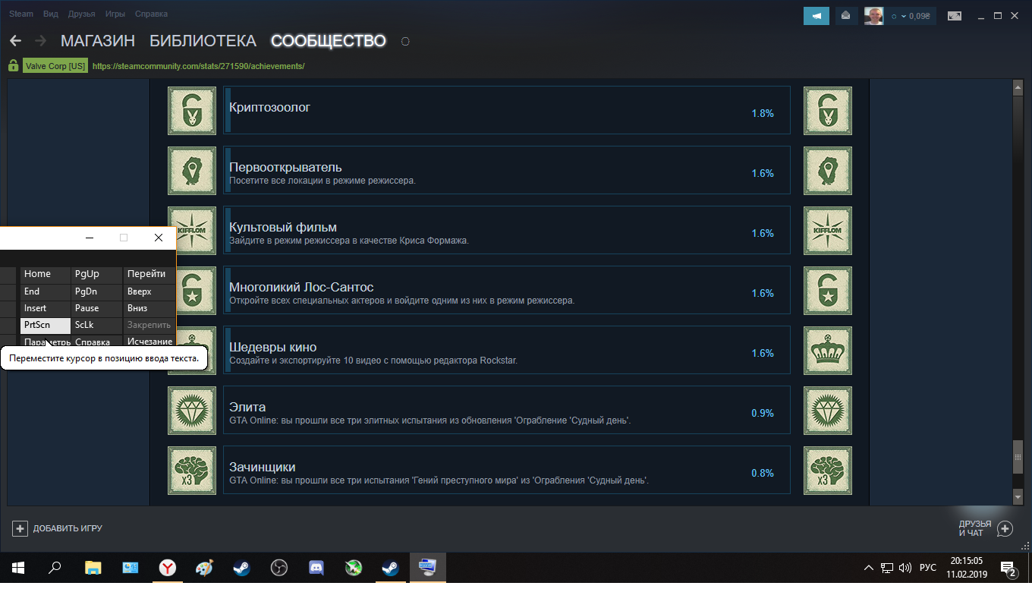The height and width of the screenshot is (589, 1032).
Task: Click the plus icon beside ДРУЗЬЯ И ЧАТ
Action: (1005, 528)
